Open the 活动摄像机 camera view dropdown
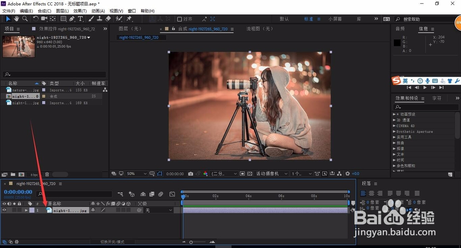 pyautogui.click(x=271, y=174)
